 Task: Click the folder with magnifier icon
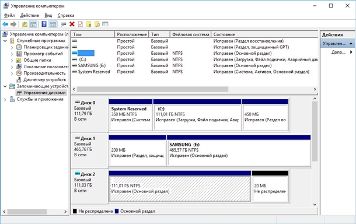[97, 24]
